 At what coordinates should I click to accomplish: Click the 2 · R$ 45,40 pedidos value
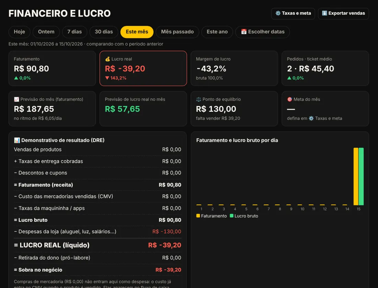[311, 68]
